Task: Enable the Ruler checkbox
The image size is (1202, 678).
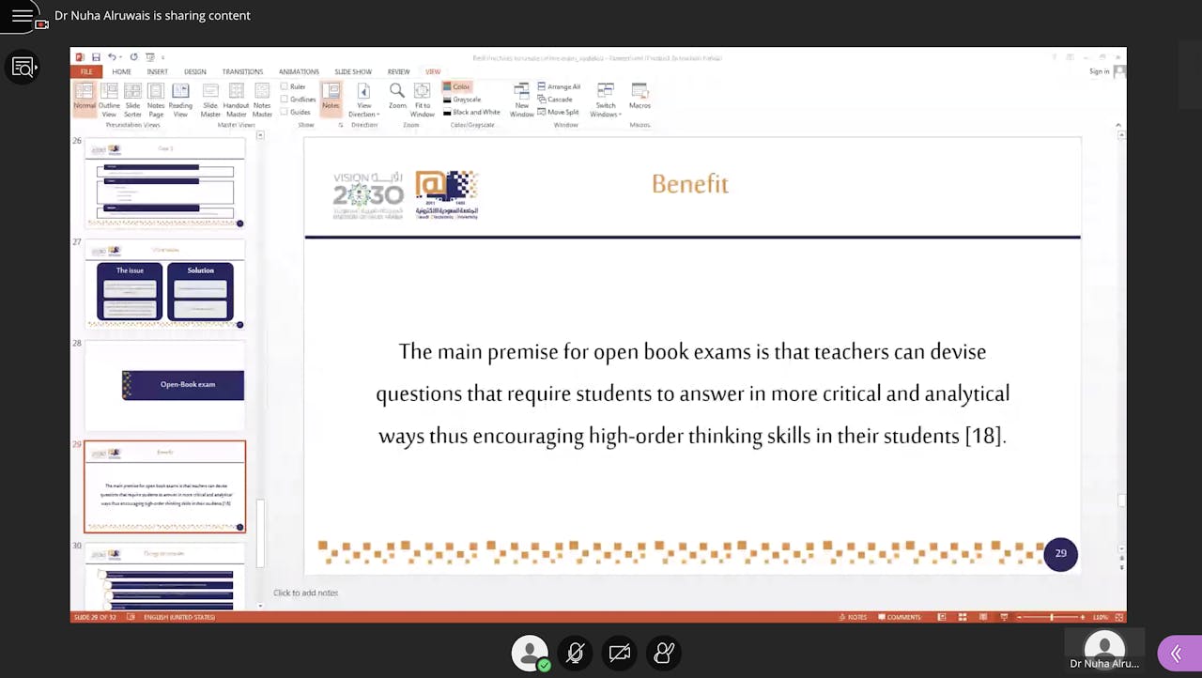Action: coord(285,86)
